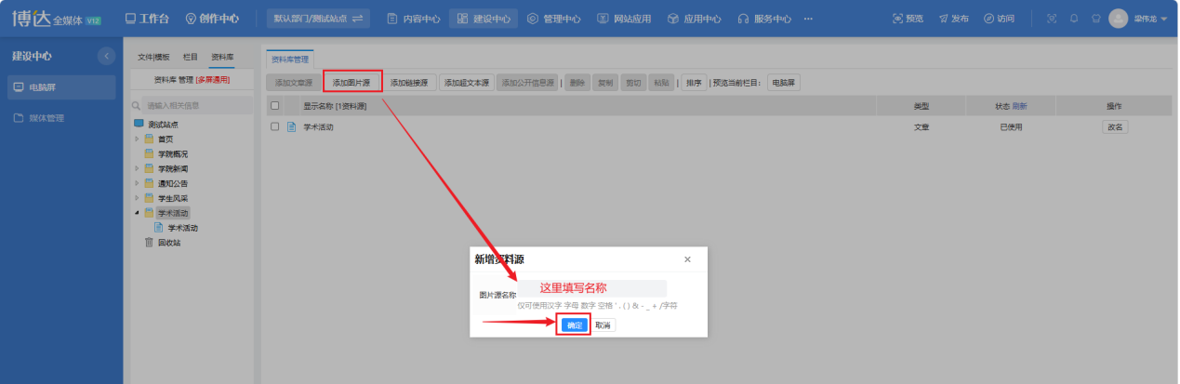
Task: Click the 默认部门/测试站点 switch arrows
Action: click(357, 19)
